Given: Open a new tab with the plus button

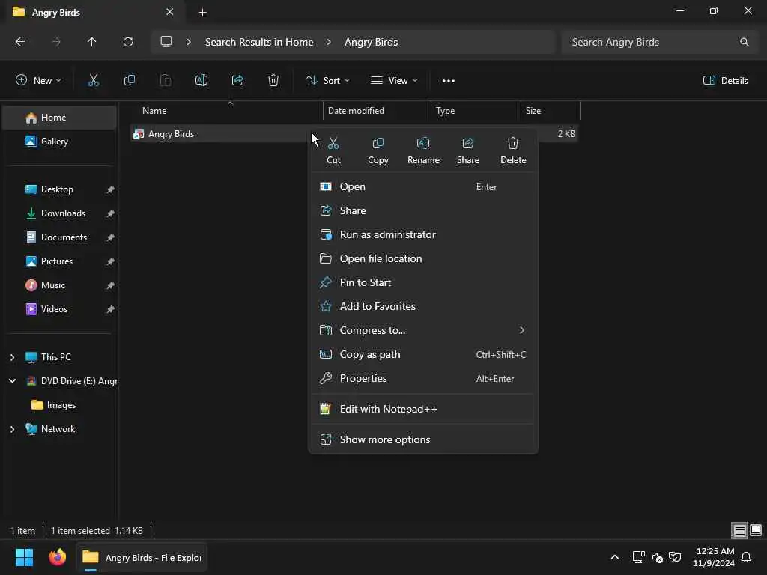Looking at the screenshot, I should click(x=202, y=13).
